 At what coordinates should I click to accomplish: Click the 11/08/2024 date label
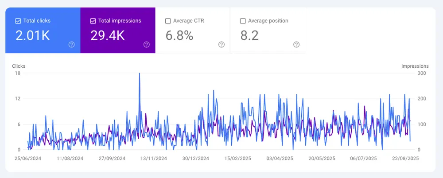coord(70,159)
